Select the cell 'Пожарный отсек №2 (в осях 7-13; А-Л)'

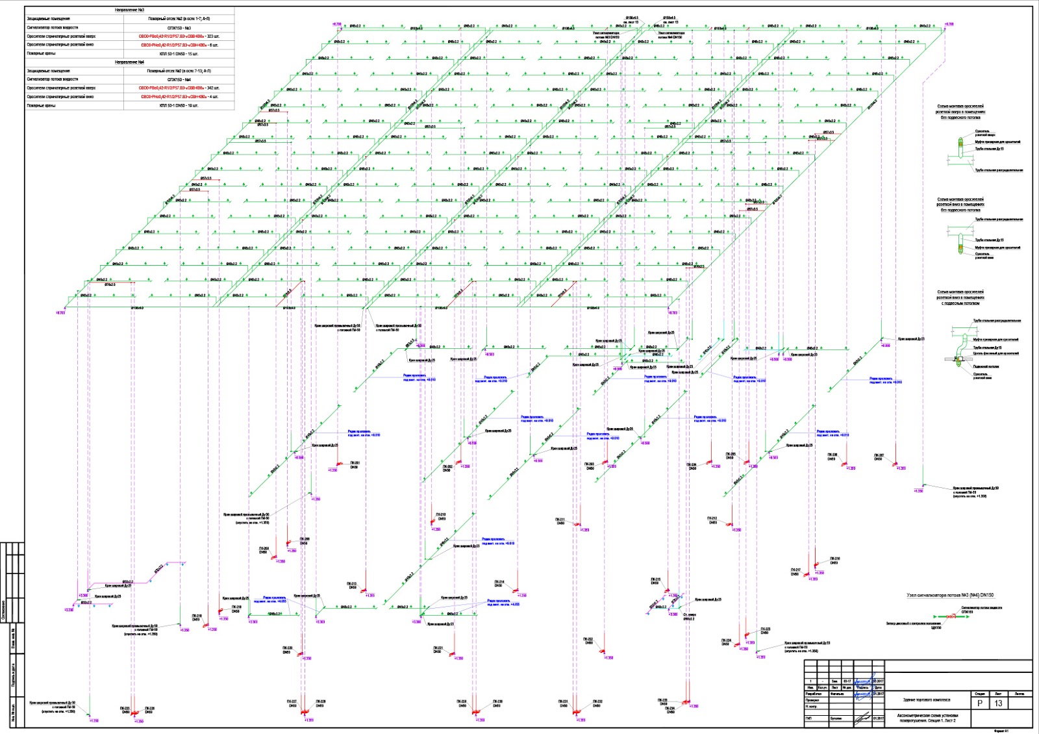179,70
